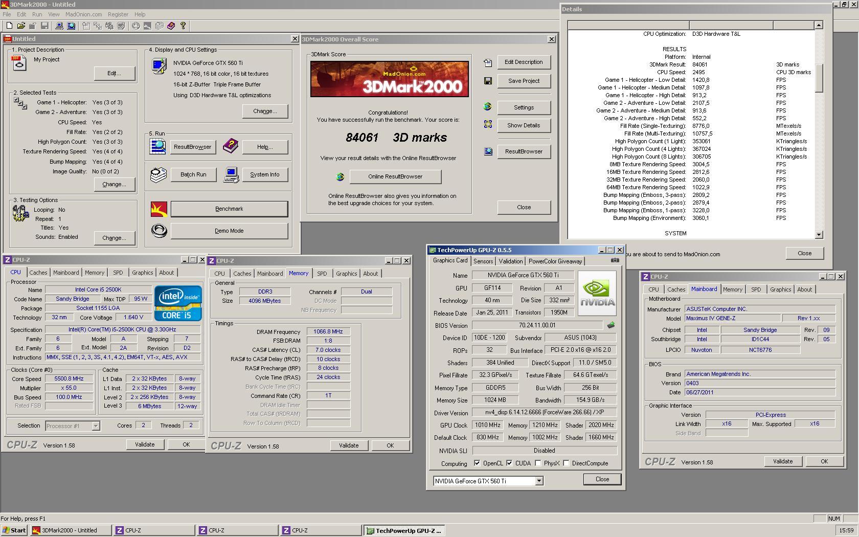The height and width of the screenshot is (537, 859).
Task: Open the MadOnion.com menu
Action: pyautogui.click(x=83, y=14)
